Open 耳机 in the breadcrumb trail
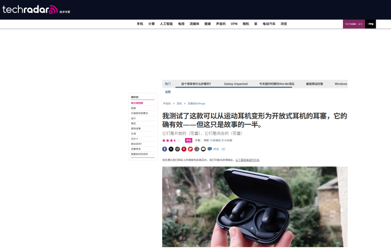This screenshot has height=249, width=391. [x=179, y=103]
